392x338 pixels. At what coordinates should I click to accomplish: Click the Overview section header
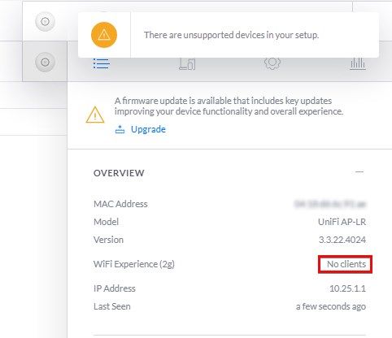pyautogui.click(x=119, y=173)
